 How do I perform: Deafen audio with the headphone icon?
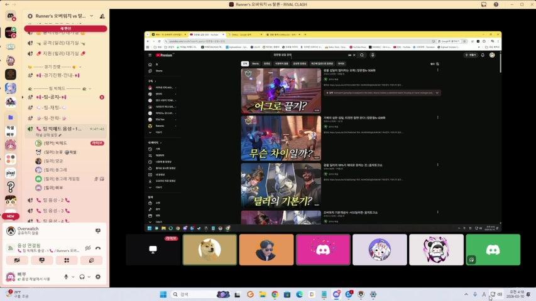(82, 277)
